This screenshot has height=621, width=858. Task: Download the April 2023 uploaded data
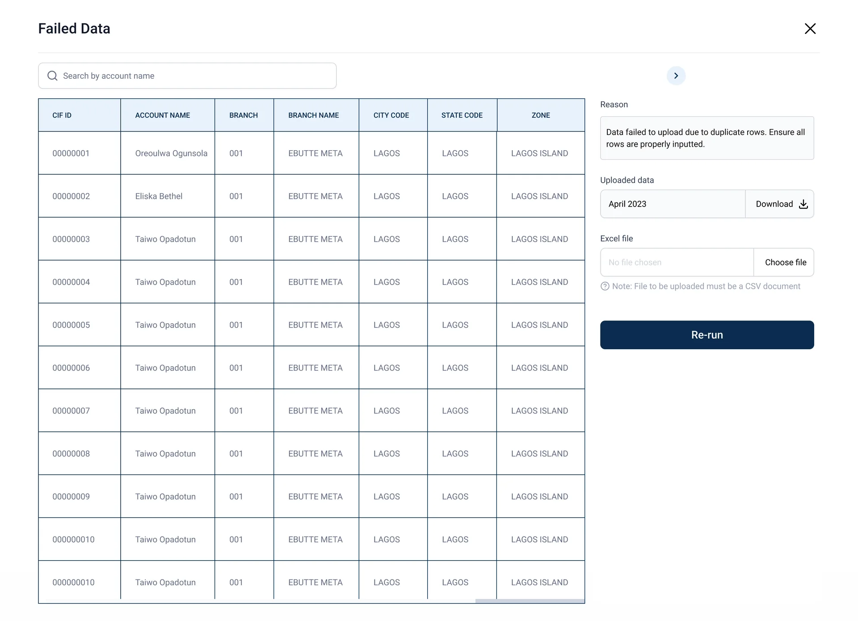tap(774, 204)
